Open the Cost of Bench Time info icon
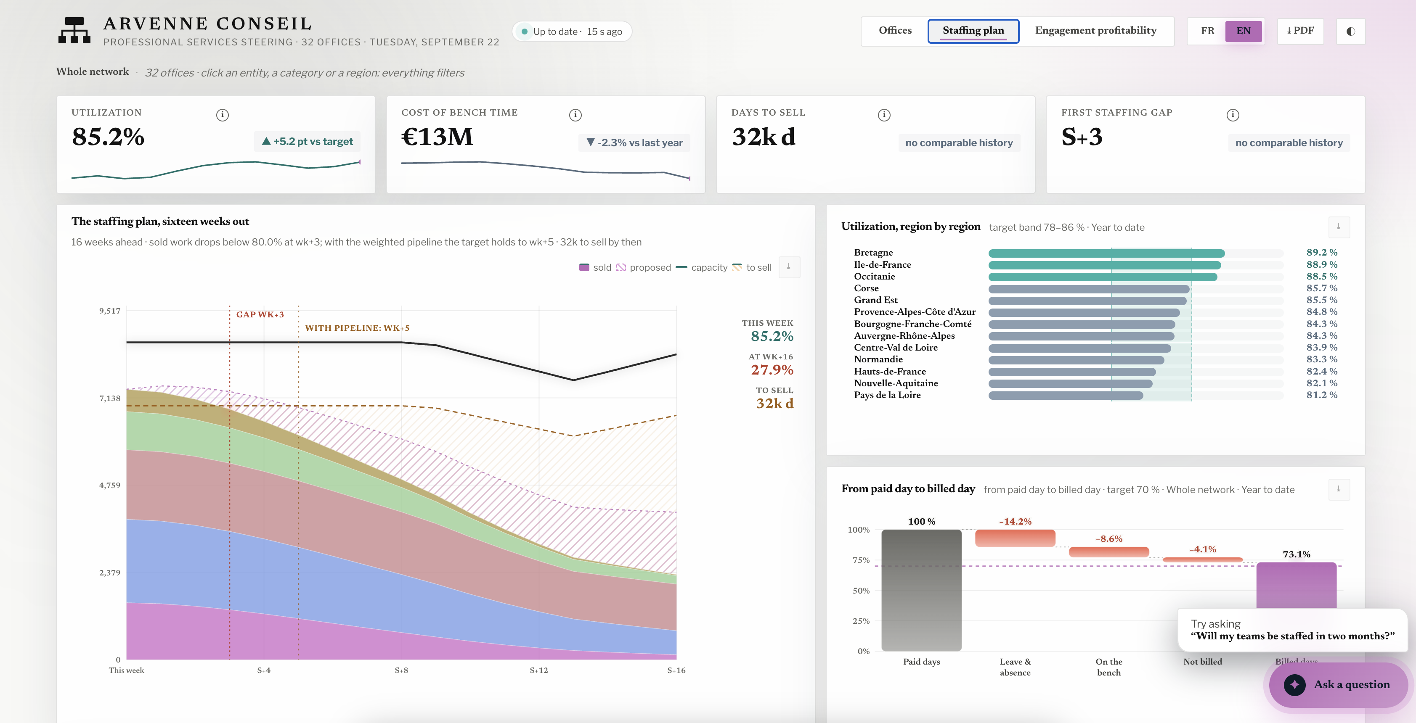The width and height of the screenshot is (1416, 723). tap(575, 115)
